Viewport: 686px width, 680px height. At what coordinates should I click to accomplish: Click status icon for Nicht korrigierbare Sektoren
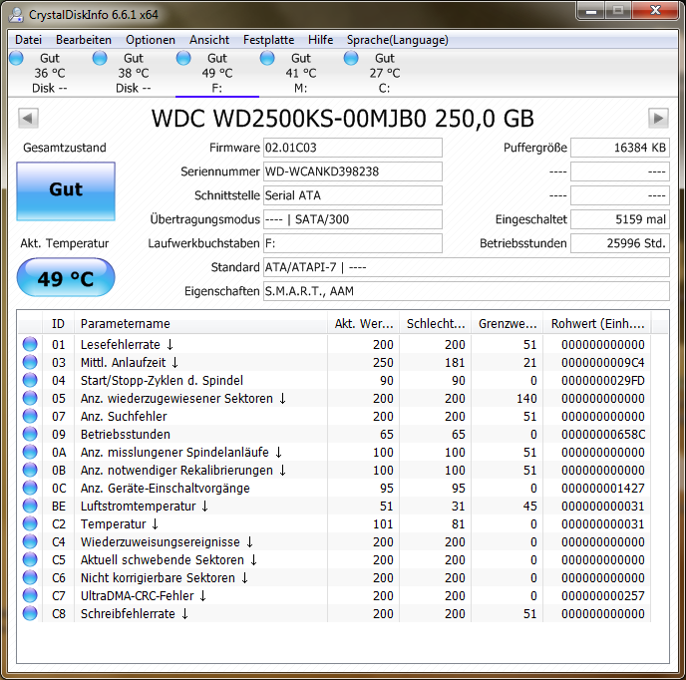(30, 577)
